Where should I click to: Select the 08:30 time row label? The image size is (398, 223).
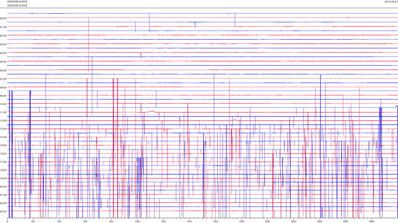(x=3, y=88)
